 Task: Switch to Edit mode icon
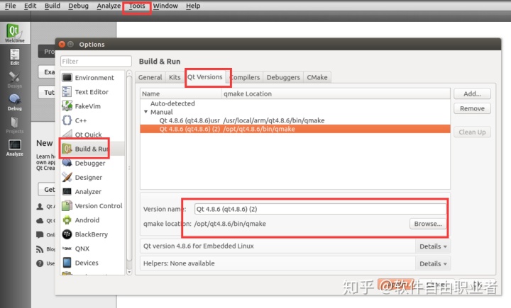15,57
